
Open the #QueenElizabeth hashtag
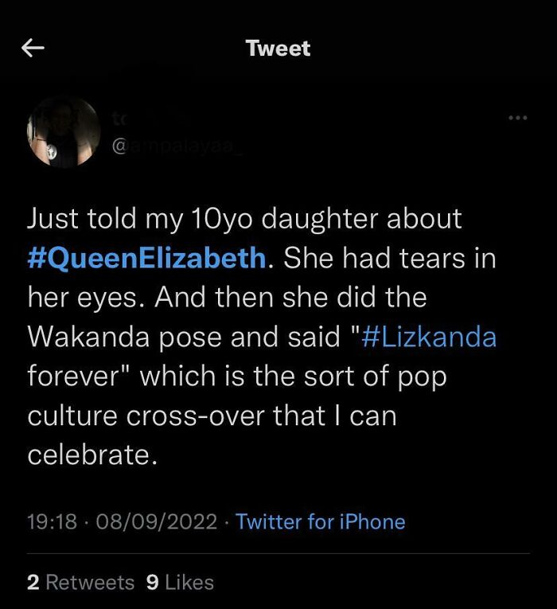(146, 258)
